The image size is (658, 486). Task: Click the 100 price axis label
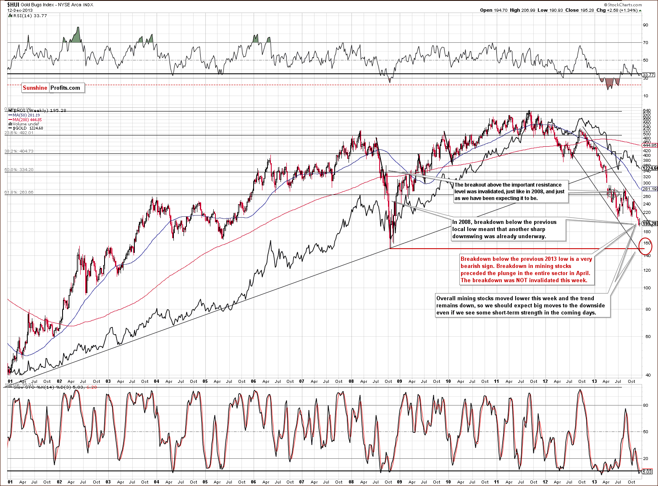(647, 288)
